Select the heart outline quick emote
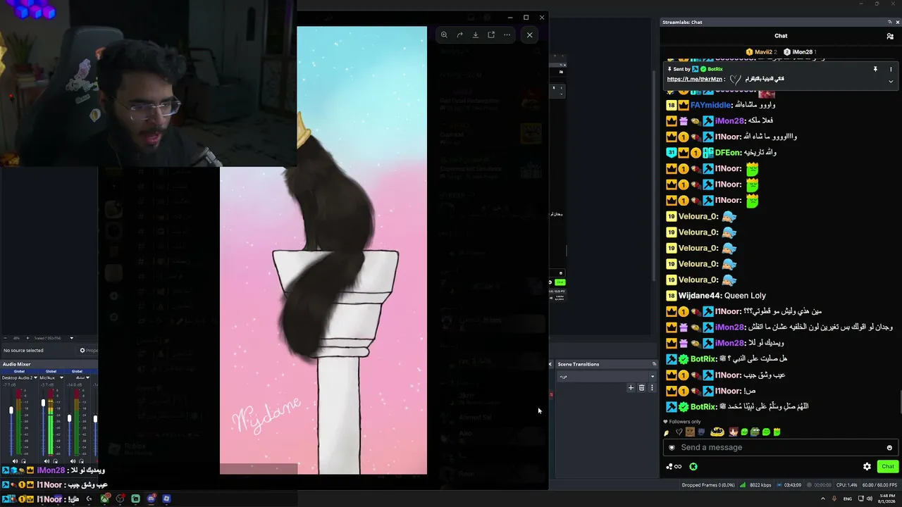Screen dimensions: 902x507 pyautogui.click(x=679, y=432)
